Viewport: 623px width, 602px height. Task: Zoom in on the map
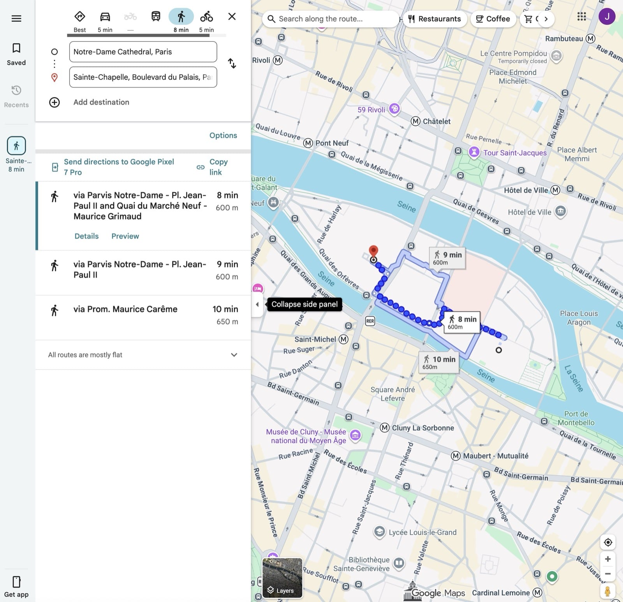coord(607,559)
